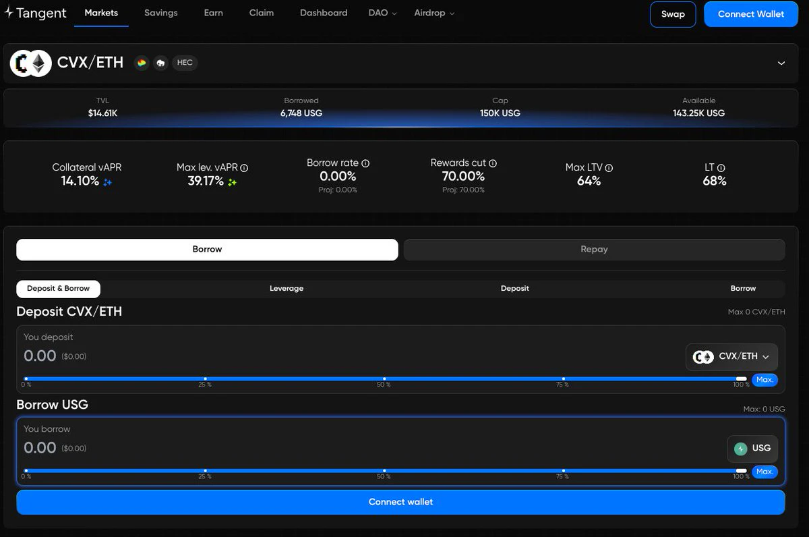This screenshot has height=537, width=809.
Task: Select the Borrow only option at right
Action: (x=743, y=289)
